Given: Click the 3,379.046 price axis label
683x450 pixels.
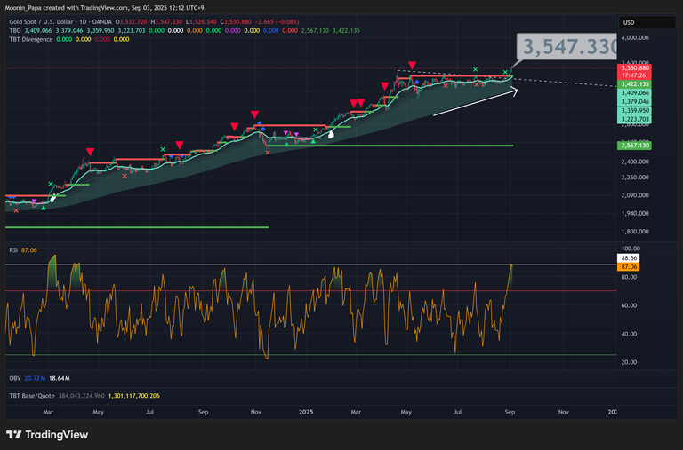Looking at the screenshot, I should 635,101.
